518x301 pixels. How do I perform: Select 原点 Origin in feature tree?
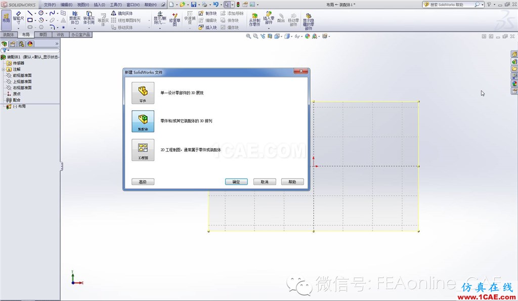pos(17,94)
